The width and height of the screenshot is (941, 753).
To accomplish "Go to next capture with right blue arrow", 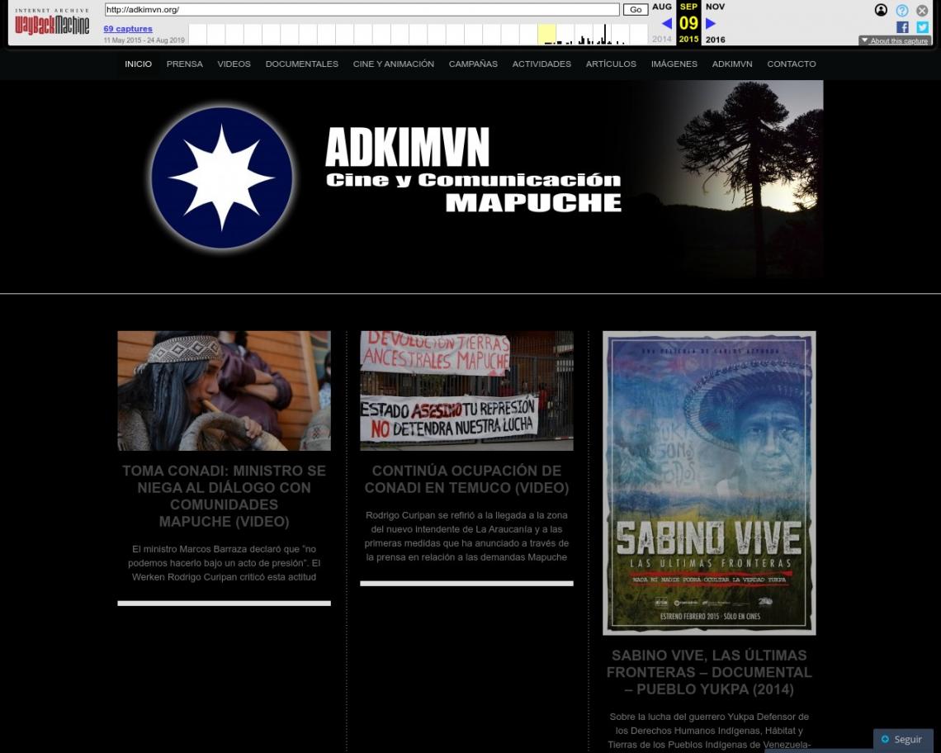I will pos(711,23).
